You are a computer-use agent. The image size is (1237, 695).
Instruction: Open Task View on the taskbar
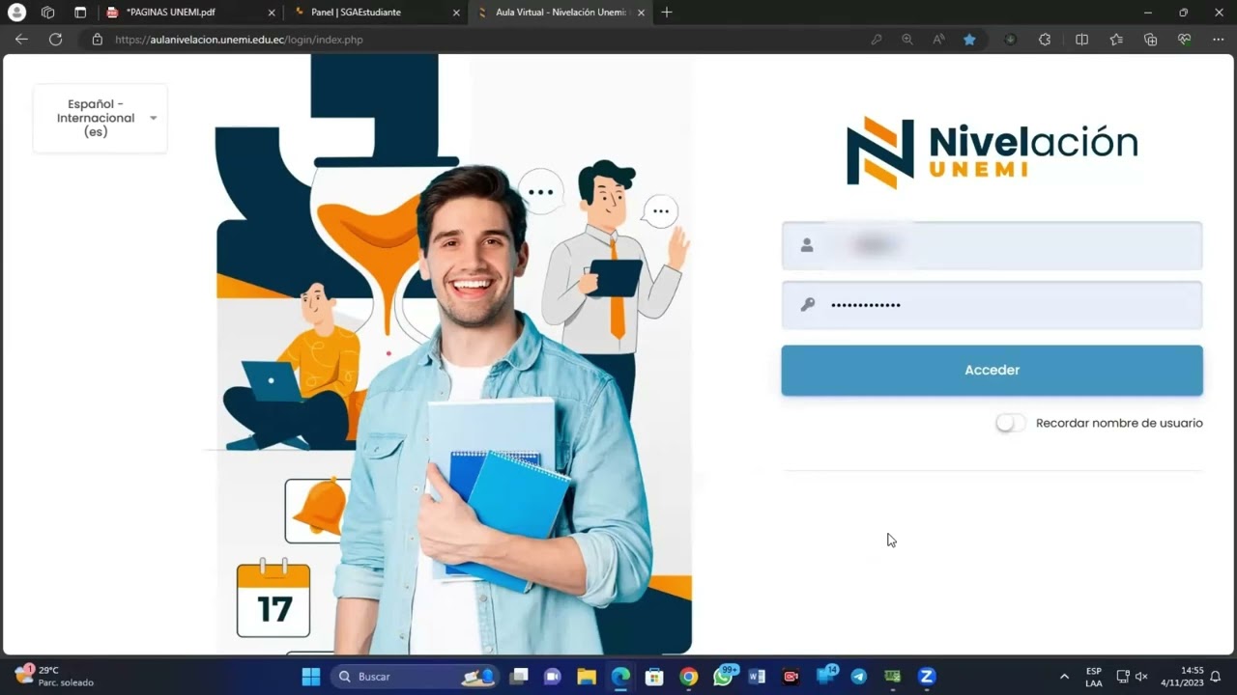pyautogui.click(x=520, y=677)
